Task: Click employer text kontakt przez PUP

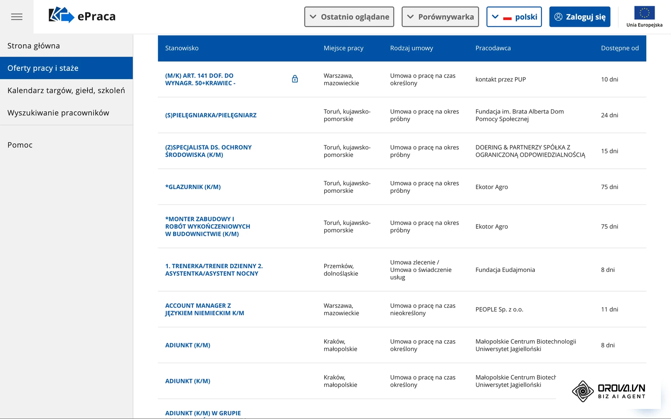Action: point(501,79)
